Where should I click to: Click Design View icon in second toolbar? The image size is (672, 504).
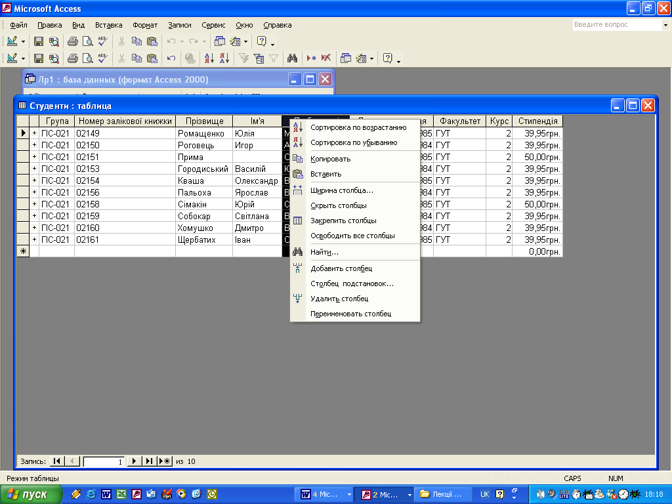[x=12, y=58]
